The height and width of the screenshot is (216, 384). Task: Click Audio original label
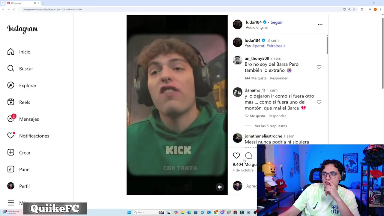[x=257, y=28]
